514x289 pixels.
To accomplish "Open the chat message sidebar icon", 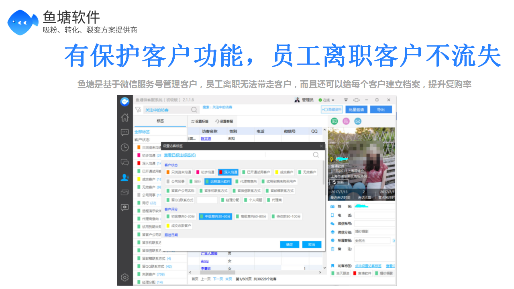I will 125,132.
